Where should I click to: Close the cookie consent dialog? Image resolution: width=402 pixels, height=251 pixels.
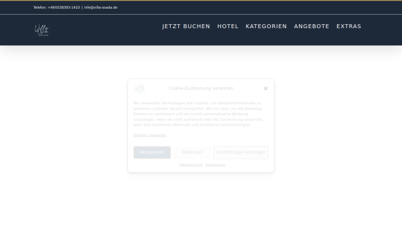click(x=265, y=88)
